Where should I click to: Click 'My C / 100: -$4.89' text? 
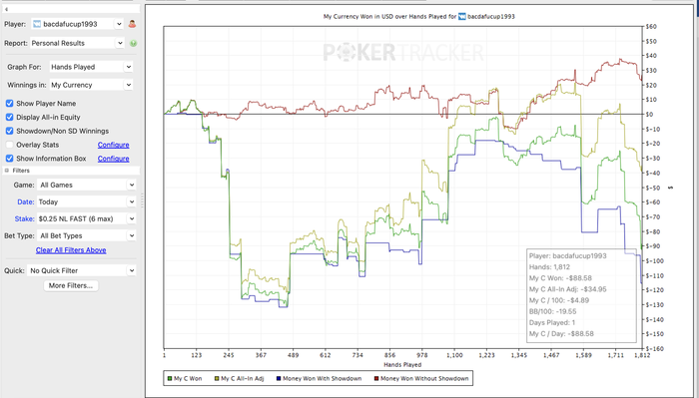pos(559,300)
